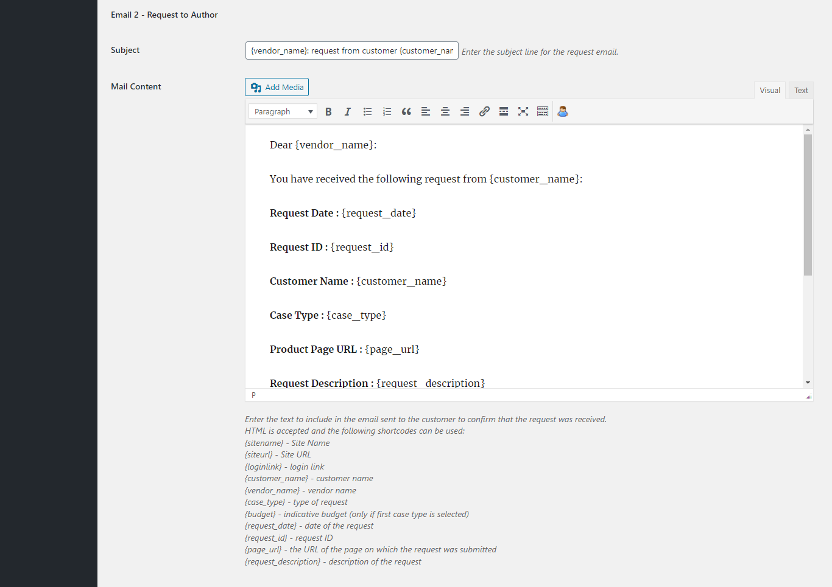The image size is (832, 587).
Task: Click the editor resize handle
Action: (x=808, y=396)
